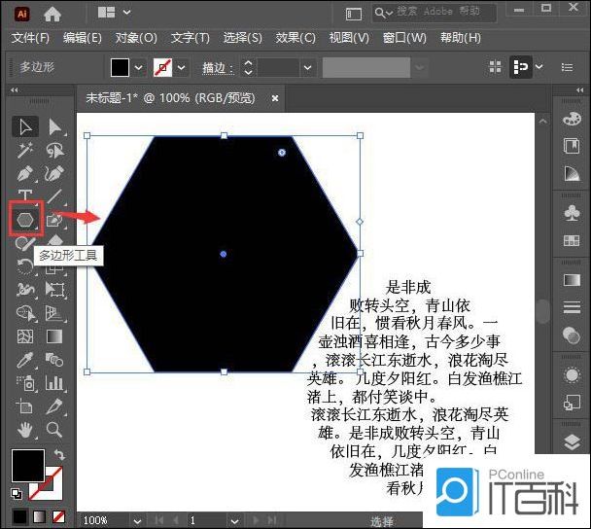
Task: Click the fill color swatch in control bar
Action: (120, 68)
